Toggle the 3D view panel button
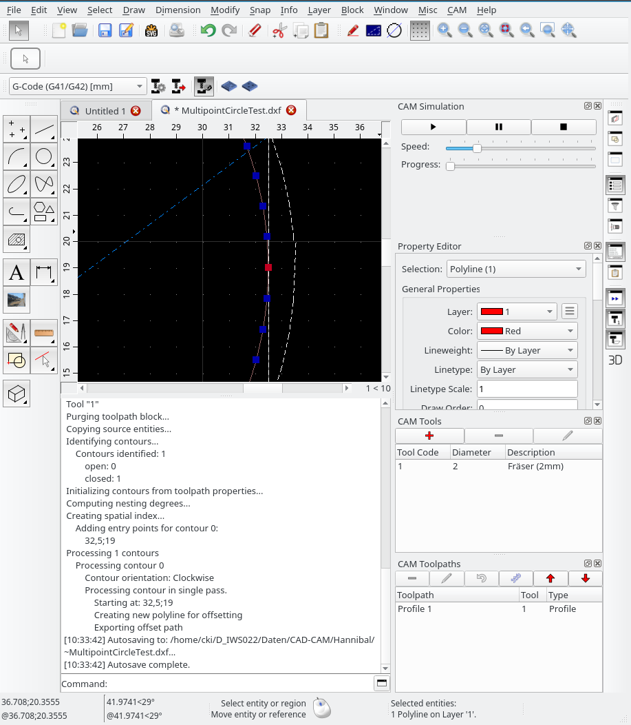Image resolution: width=631 pixels, height=725 pixels. (x=614, y=360)
